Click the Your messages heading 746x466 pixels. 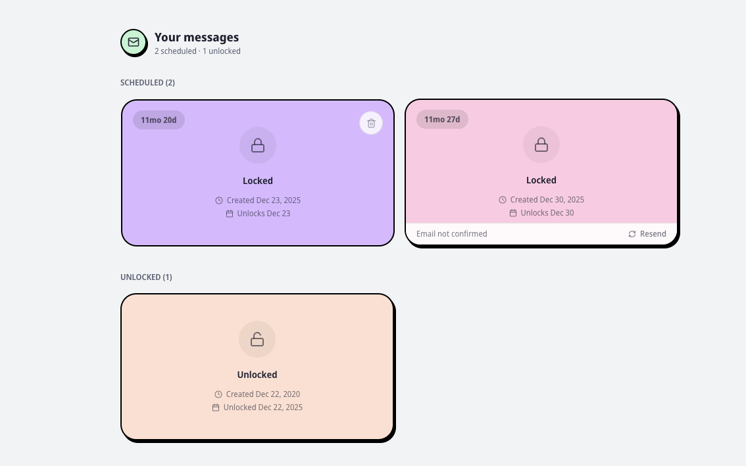[197, 37]
